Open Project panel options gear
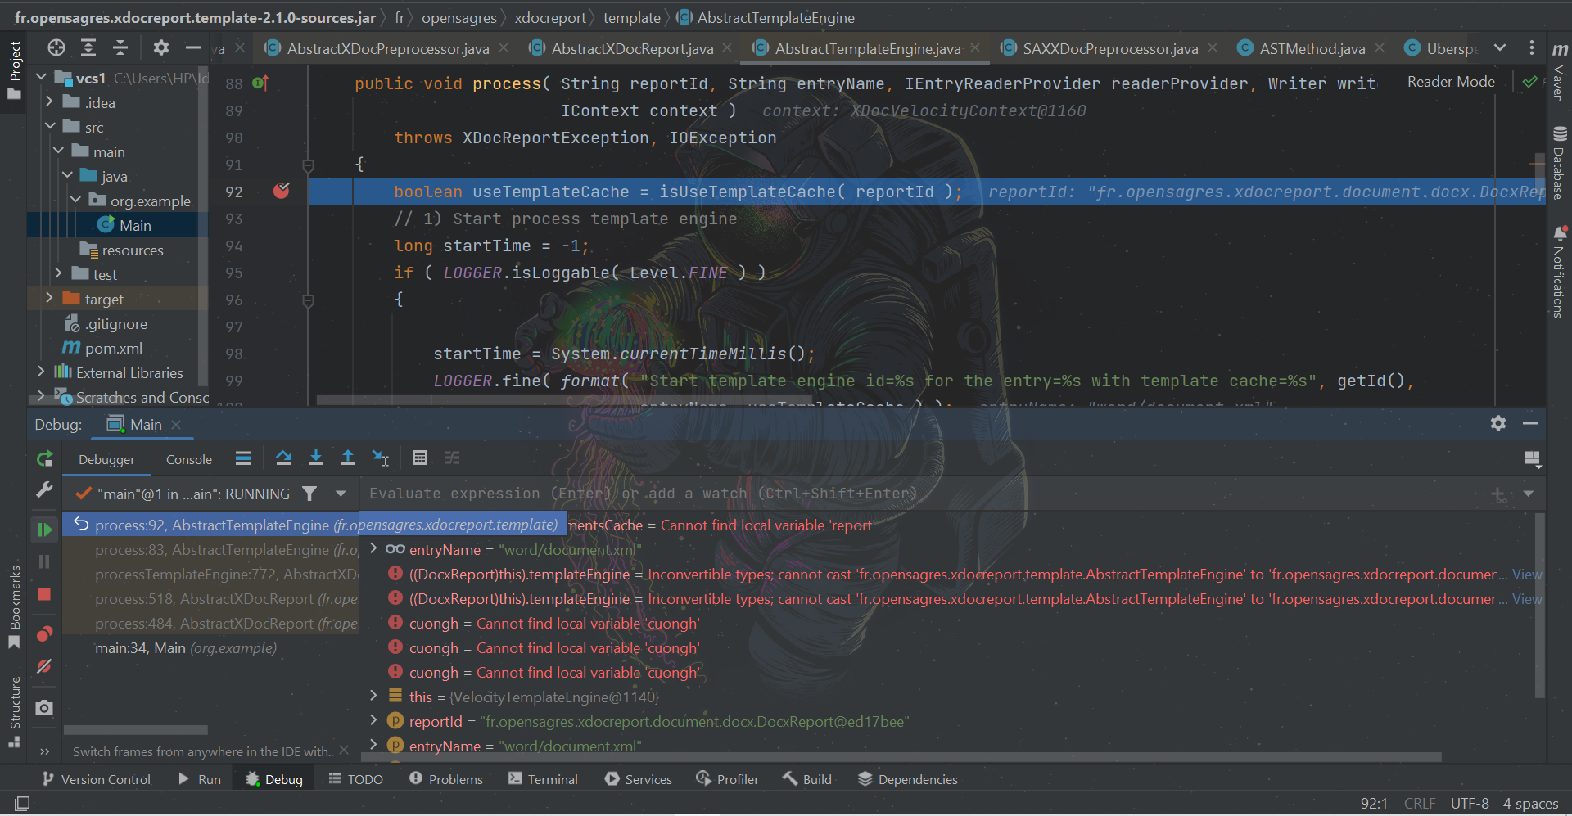Screen dimensions: 1572x816 (160, 48)
